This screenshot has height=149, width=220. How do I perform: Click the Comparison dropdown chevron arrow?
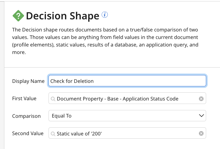[201, 116]
